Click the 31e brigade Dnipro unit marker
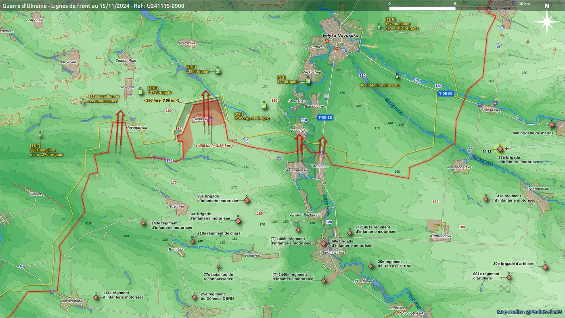This screenshot has height=318, width=565. point(264,107)
